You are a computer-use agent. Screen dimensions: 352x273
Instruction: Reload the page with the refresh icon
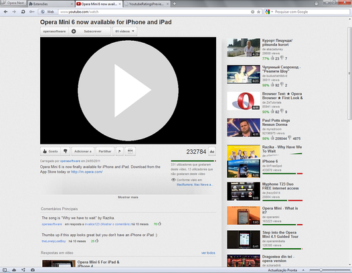click(23, 11)
